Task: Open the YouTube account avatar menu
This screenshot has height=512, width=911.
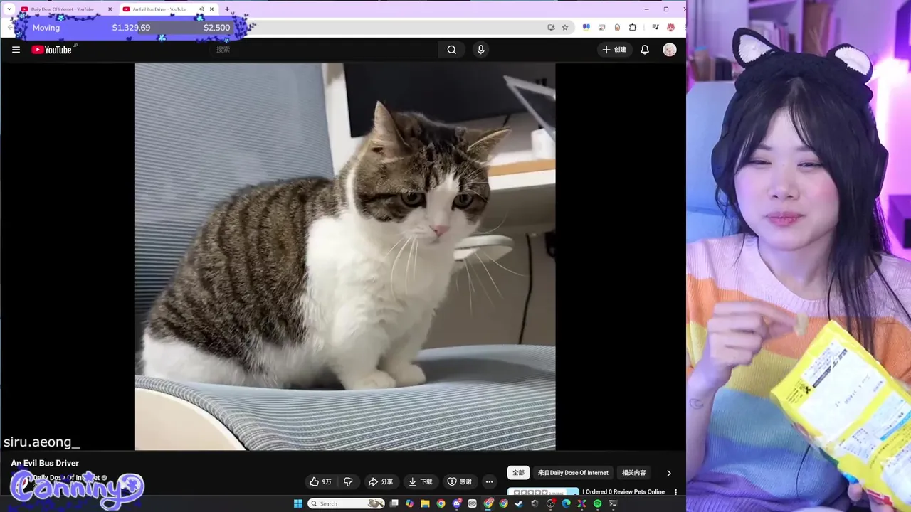Action: pyautogui.click(x=670, y=50)
